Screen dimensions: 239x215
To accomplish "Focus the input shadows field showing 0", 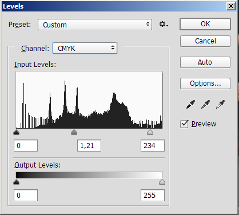I will click(x=26, y=146).
